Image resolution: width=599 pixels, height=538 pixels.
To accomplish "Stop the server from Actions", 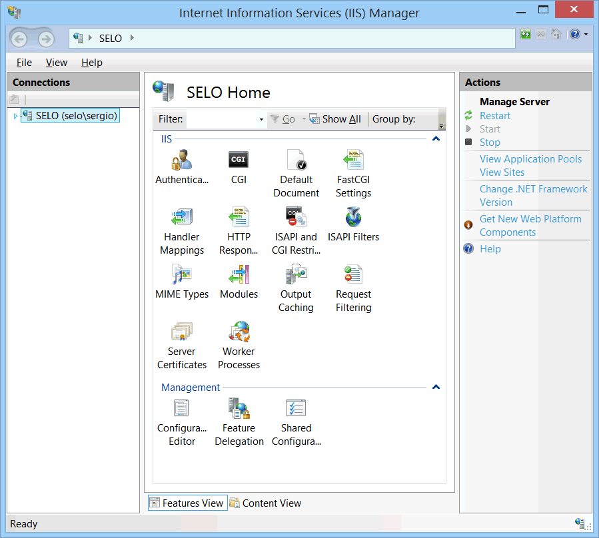I will pyautogui.click(x=490, y=142).
